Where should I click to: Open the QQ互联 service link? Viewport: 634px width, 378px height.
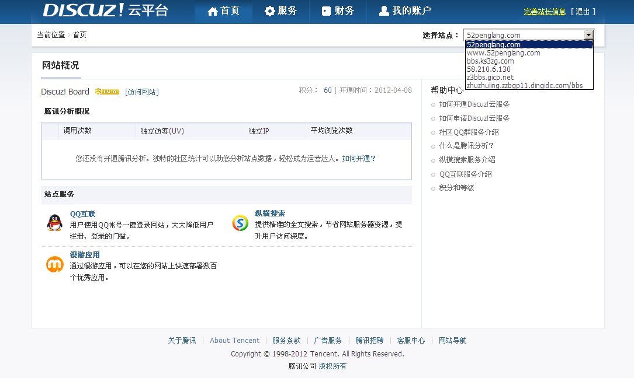[82, 214]
